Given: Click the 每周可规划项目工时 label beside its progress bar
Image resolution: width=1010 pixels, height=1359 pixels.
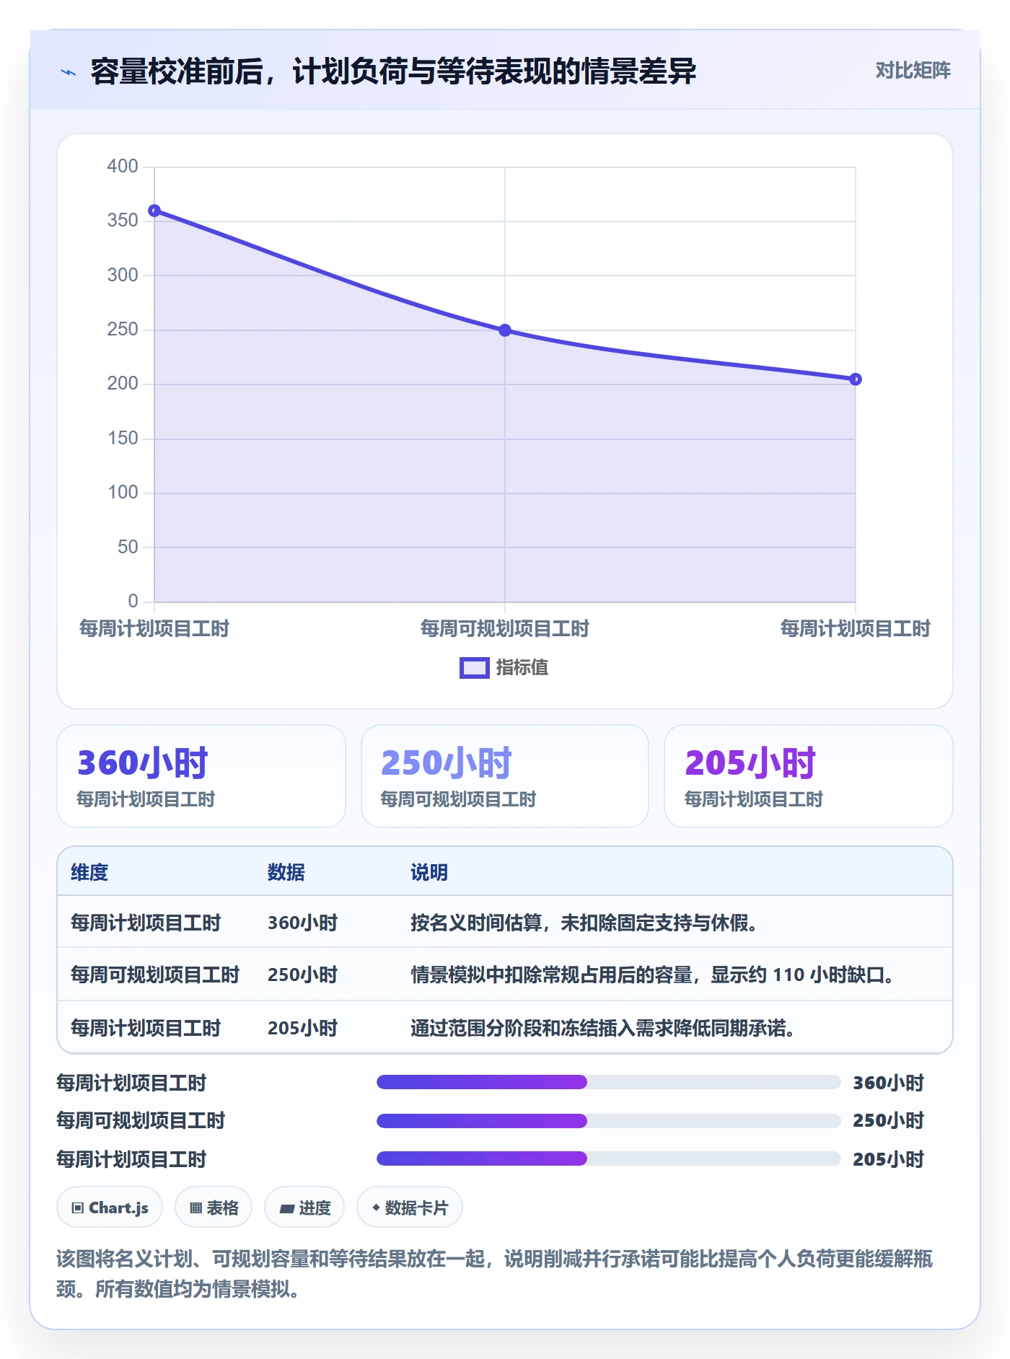Looking at the screenshot, I should tap(141, 1121).
